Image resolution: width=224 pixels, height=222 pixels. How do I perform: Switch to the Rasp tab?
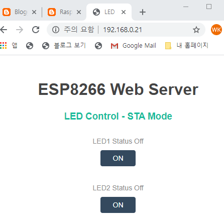[x=64, y=12]
